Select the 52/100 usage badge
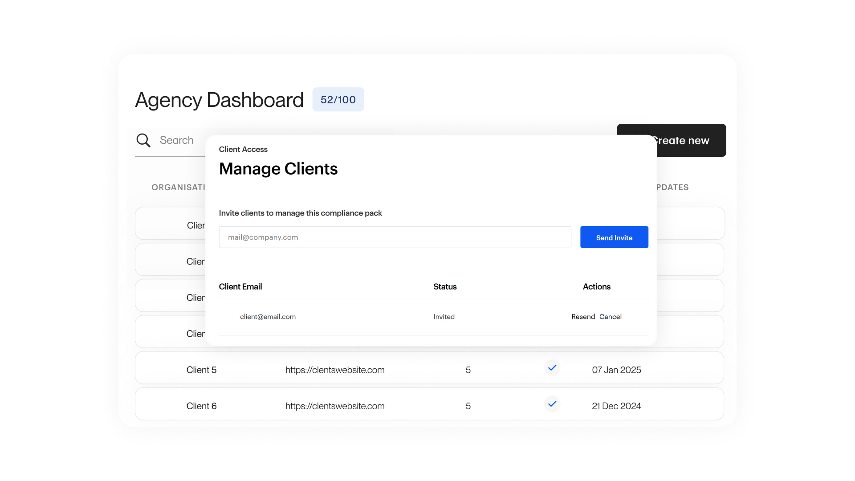 click(x=338, y=99)
